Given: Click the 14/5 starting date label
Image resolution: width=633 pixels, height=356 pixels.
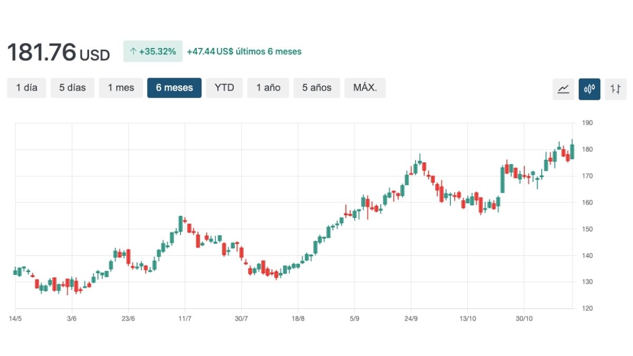Looking at the screenshot, I should (15, 319).
